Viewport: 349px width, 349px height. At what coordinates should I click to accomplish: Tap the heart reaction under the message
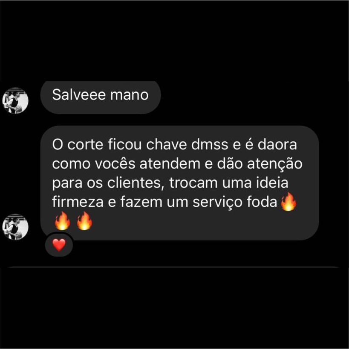pyautogui.click(x=59, y=245)
